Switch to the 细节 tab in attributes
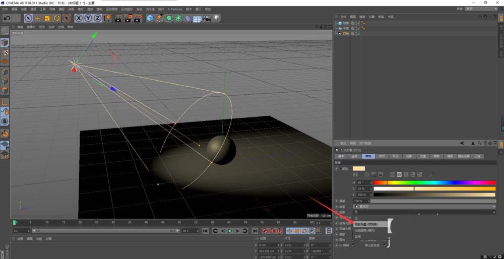The image size is (504, 259). point(382,156)
